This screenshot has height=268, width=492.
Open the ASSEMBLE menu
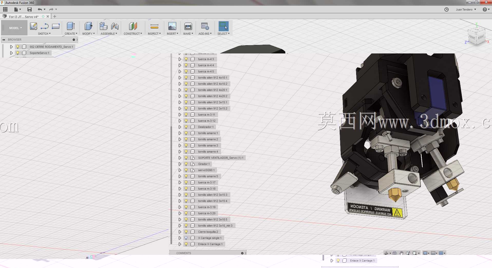pos(109,34)
